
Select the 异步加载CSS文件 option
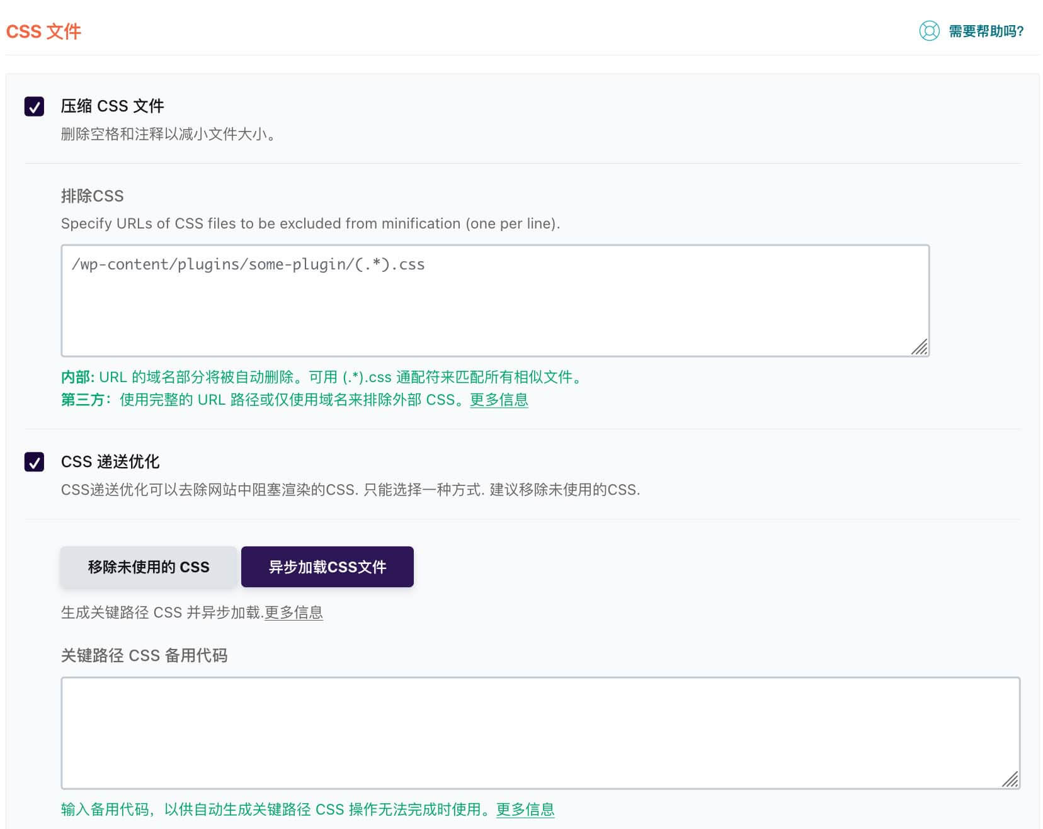328,567
